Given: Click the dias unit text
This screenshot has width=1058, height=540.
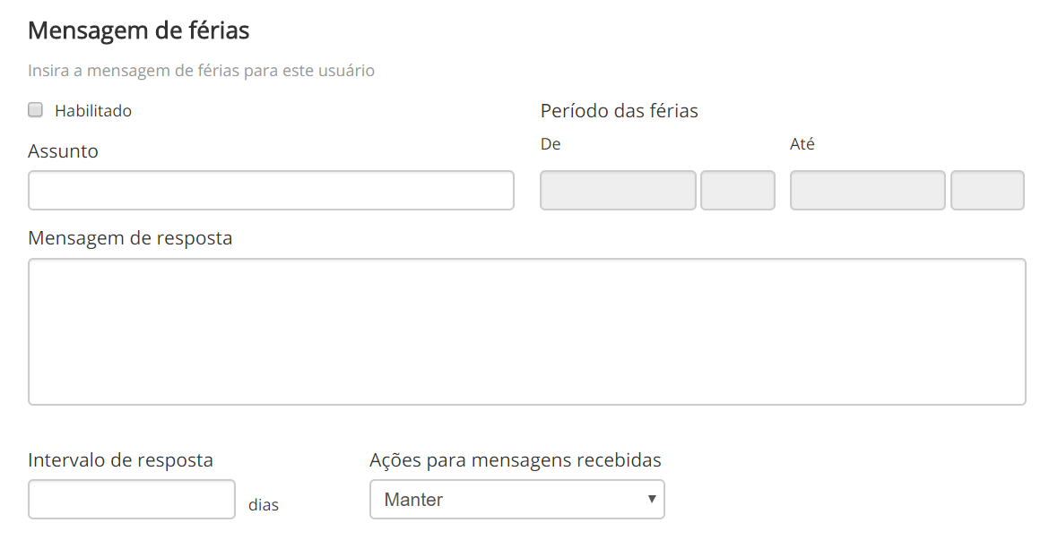Looking at the screenshot, I should [x=264, y=505].
